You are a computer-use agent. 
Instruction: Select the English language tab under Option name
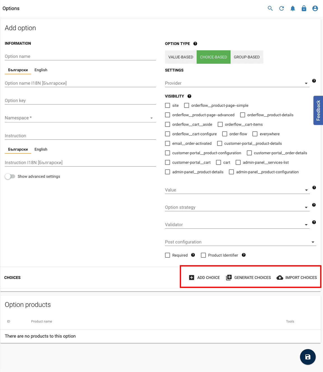pyautogui.click(x=41, y=70)
